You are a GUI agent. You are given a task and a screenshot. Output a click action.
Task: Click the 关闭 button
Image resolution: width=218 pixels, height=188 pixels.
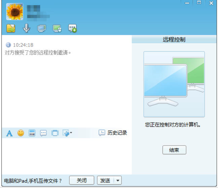click(x=82, y=180)
